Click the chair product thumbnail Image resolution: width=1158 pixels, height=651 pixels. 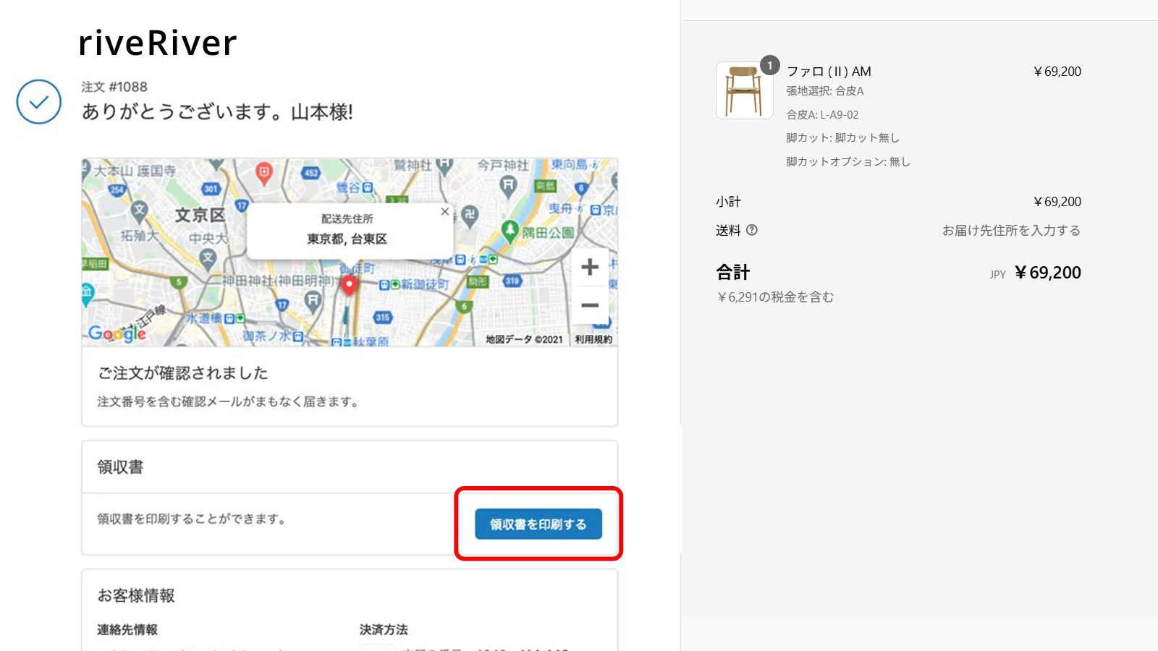pyautogui.click(x=744, y=91)
